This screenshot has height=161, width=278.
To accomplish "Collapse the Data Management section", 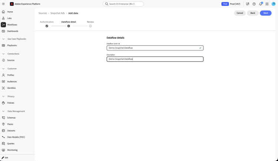I will 3,111.
